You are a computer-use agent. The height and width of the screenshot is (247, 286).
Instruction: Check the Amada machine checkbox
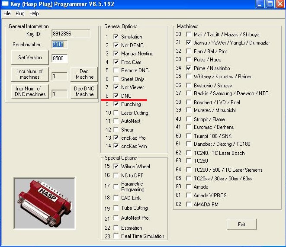pos(189,187)
